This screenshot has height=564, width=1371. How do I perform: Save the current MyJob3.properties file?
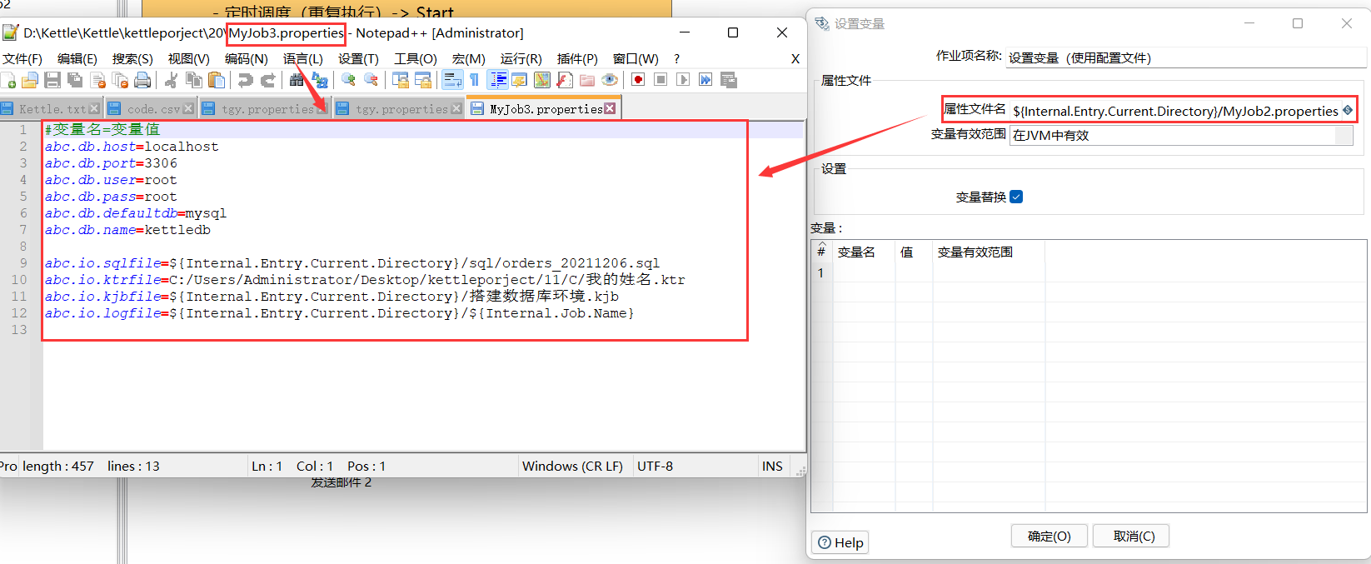click(x=52, y=80)
